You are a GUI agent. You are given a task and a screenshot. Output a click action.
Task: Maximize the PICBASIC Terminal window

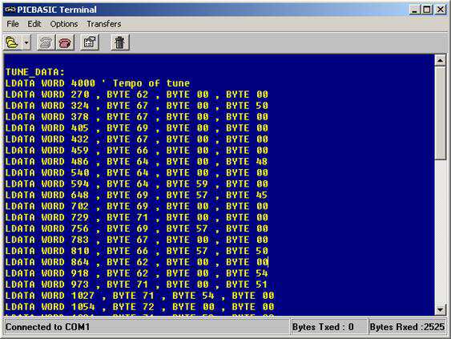[427, 10]
